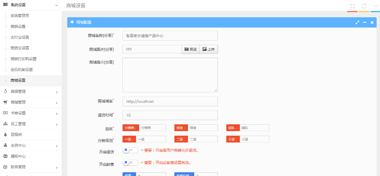Click the 通知中心 envelope icon

5,156
